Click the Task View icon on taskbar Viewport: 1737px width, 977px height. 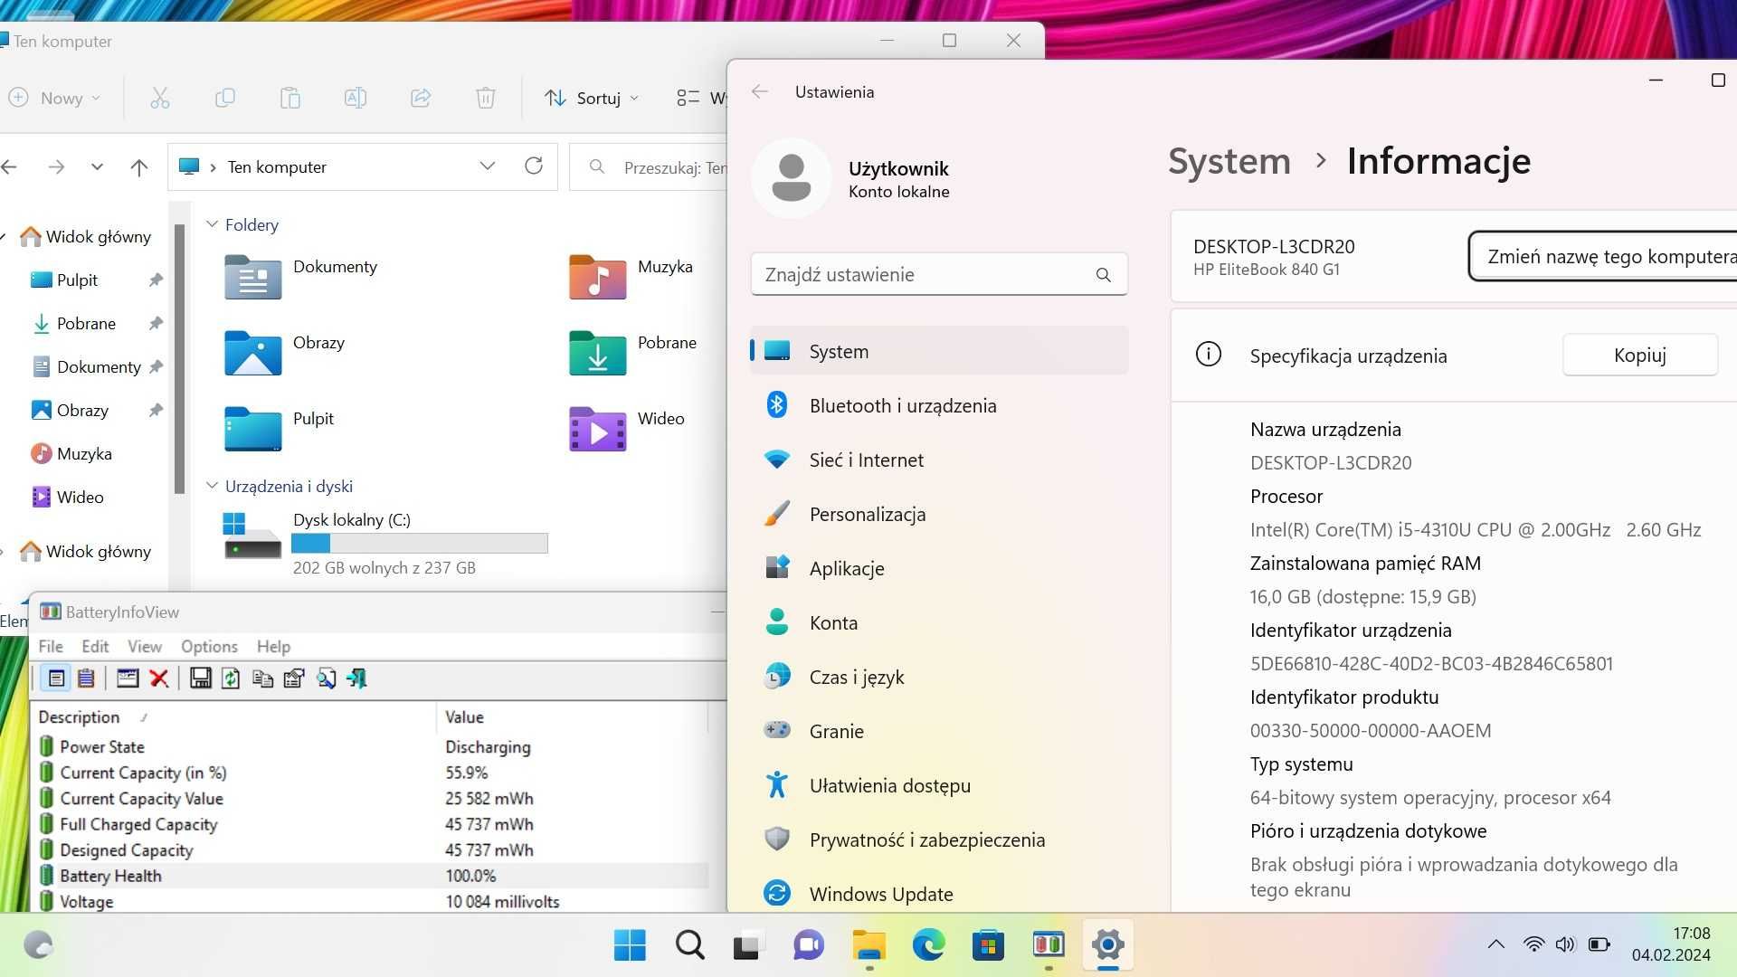pyautogui.click(x=747, y=945)
